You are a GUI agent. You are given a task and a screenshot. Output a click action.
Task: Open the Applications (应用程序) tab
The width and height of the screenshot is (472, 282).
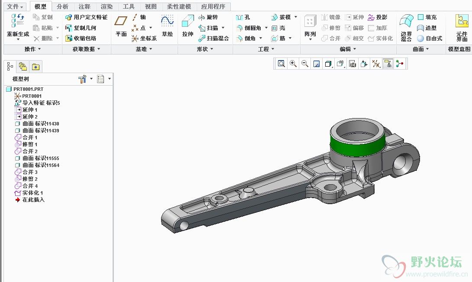(213, 6)
